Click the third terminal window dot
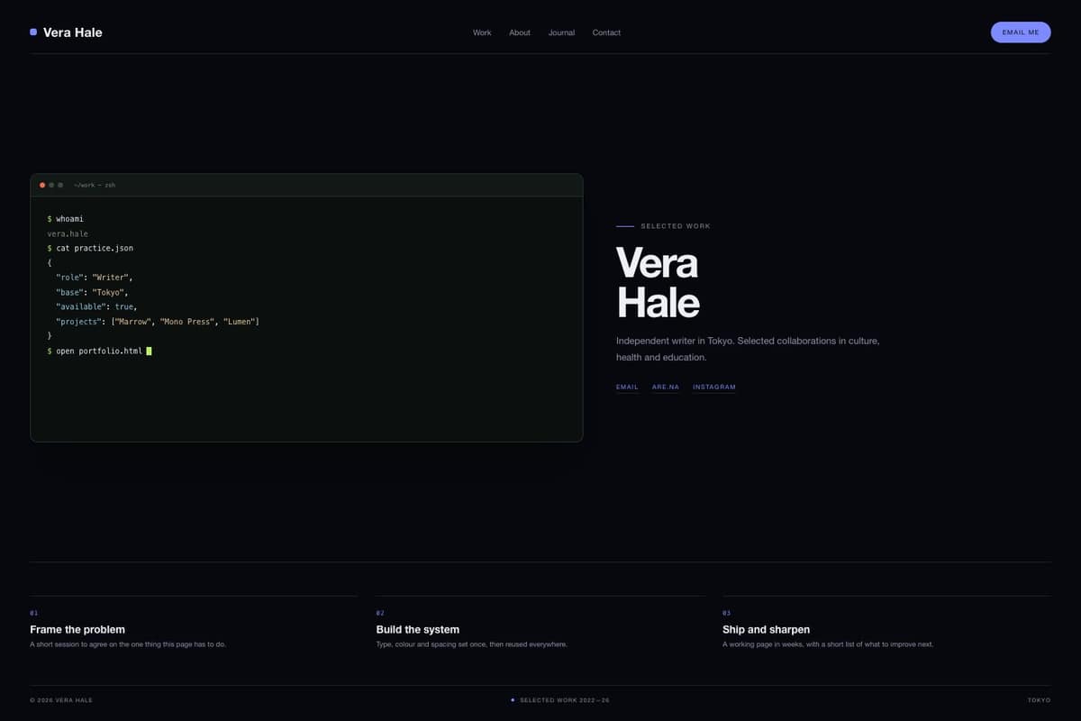The height and width of the screenshot is (721, 1081). [60, 185]
